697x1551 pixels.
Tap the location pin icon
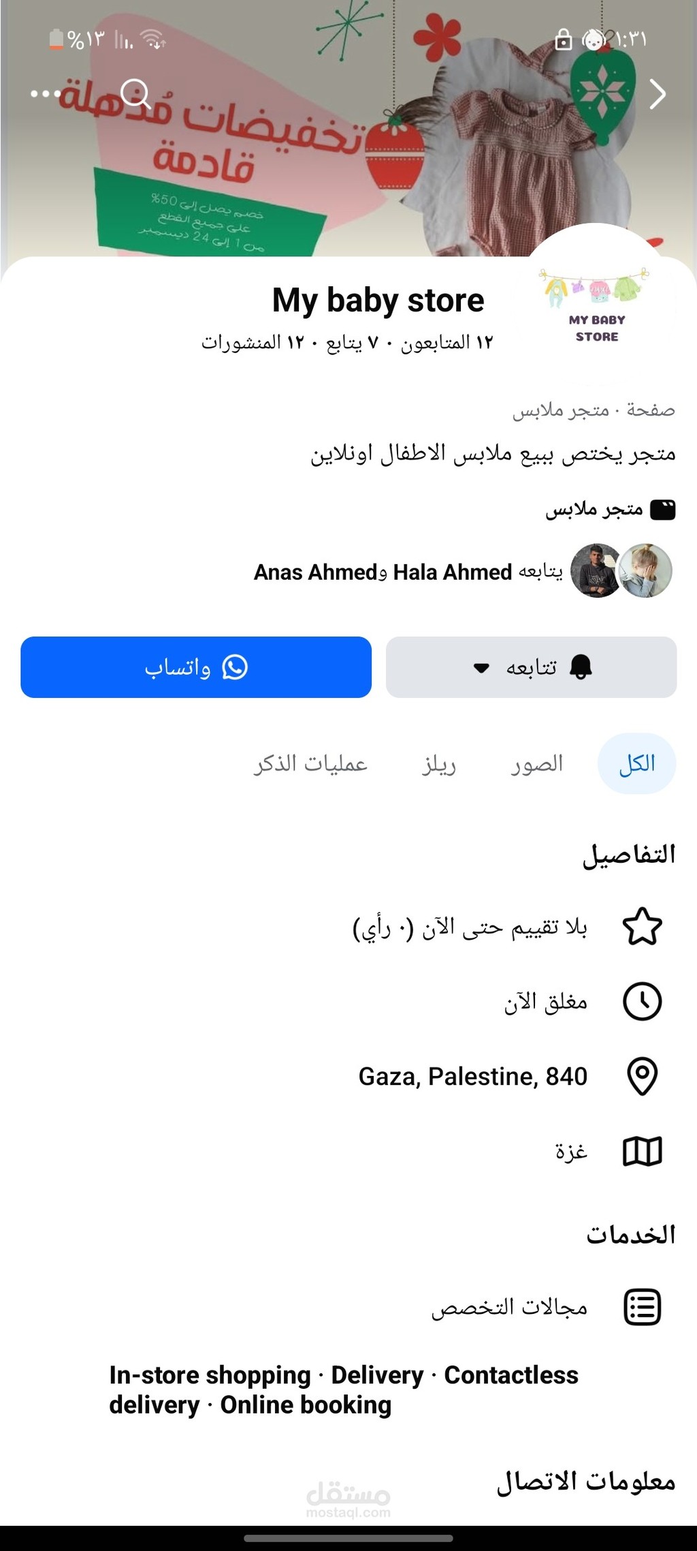click(643, 1077)
